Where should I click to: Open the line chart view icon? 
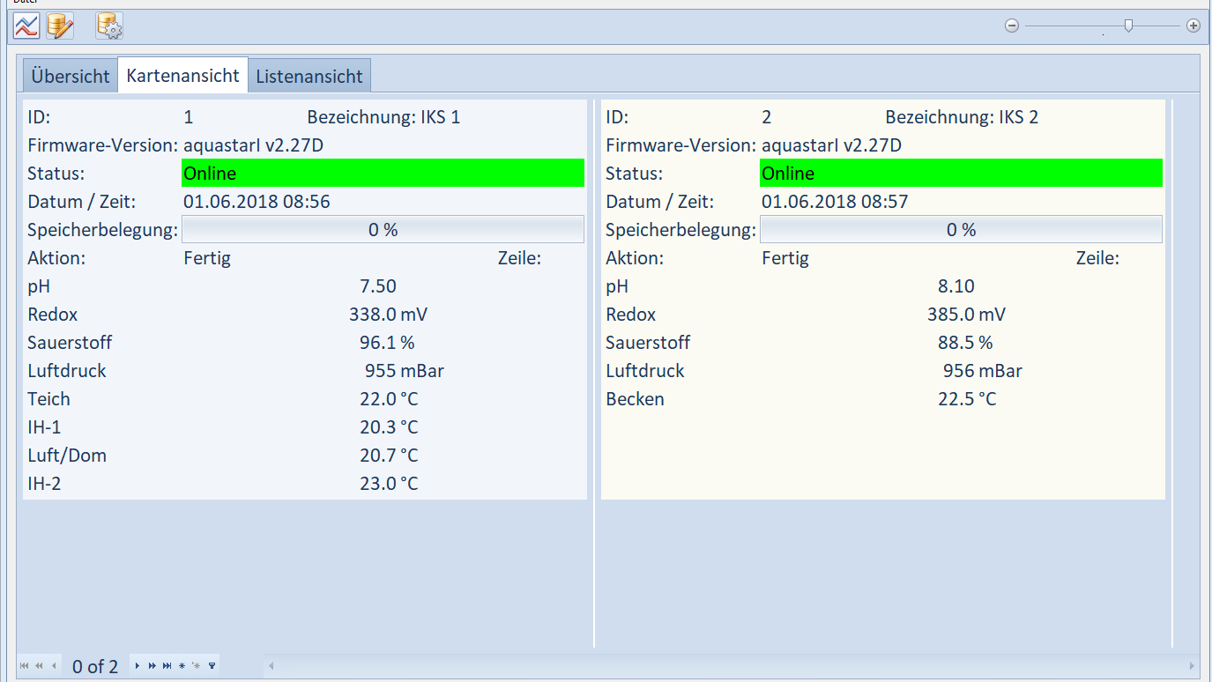click(x=26, y=26)
